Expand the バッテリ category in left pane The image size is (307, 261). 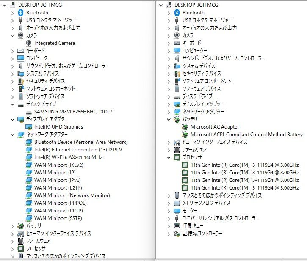coord(13,226)
